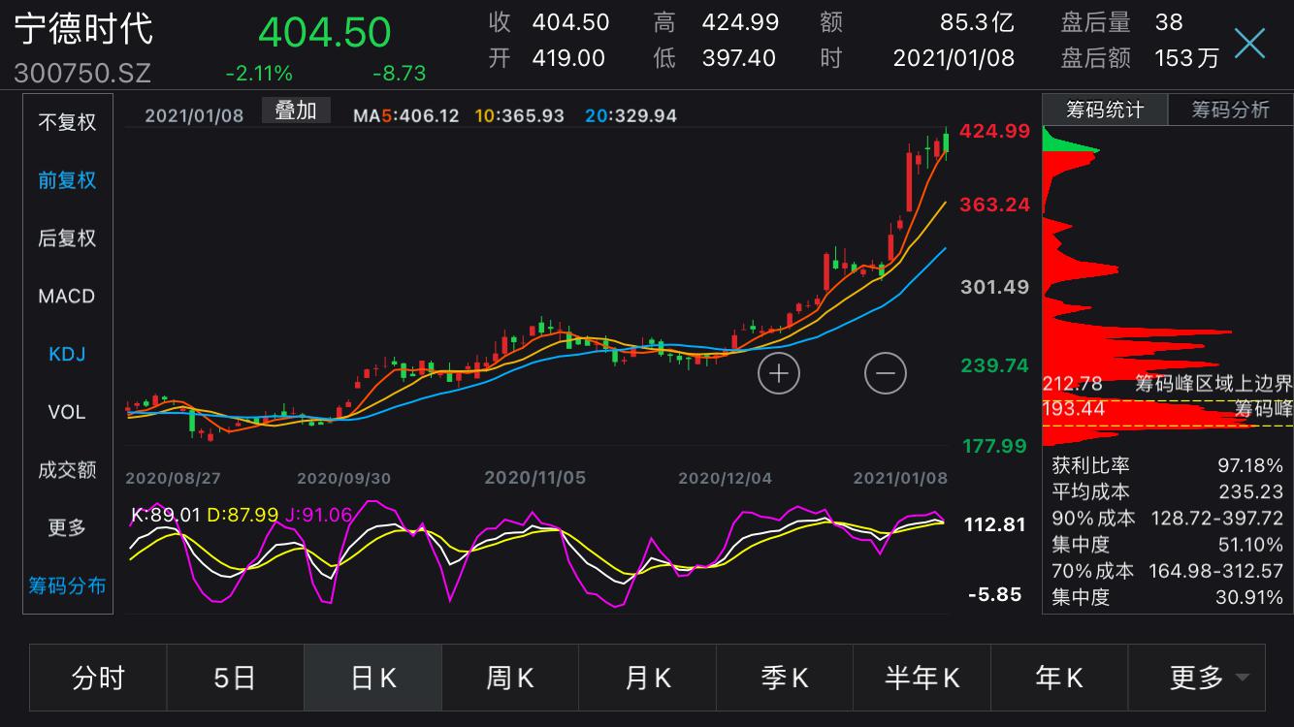This screenshot has width=1294, height=727.
Task: Zoom out the chart with the minus icon
Action: coord(886,373)
